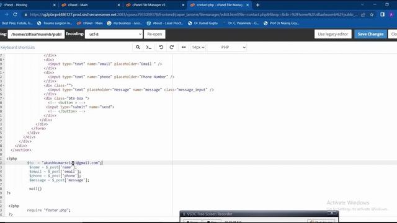Switch to cPanel File Manager v3 tab
The image size is (397, 223).
point(155,5)
